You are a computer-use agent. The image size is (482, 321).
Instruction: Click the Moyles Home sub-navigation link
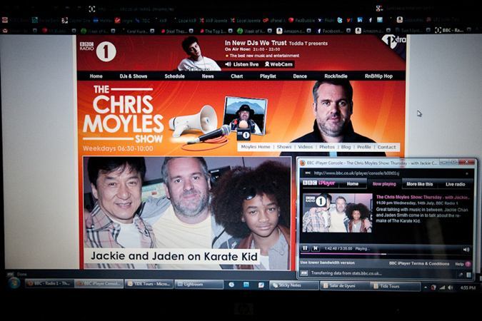(x=256, y=147)
